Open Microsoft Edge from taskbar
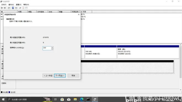The image size is (182, 102). coord(82,99)
